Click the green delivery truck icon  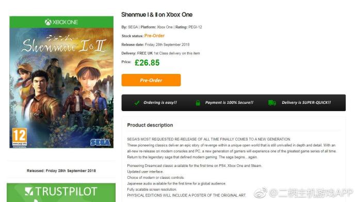(x=272, y=103)
